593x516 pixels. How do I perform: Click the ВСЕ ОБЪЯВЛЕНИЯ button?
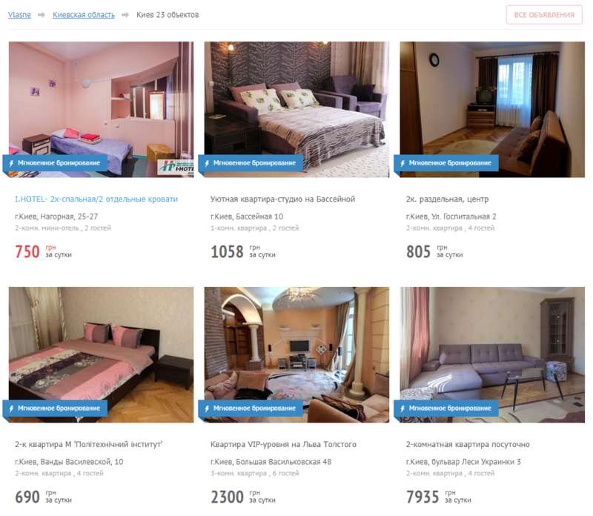544,15
